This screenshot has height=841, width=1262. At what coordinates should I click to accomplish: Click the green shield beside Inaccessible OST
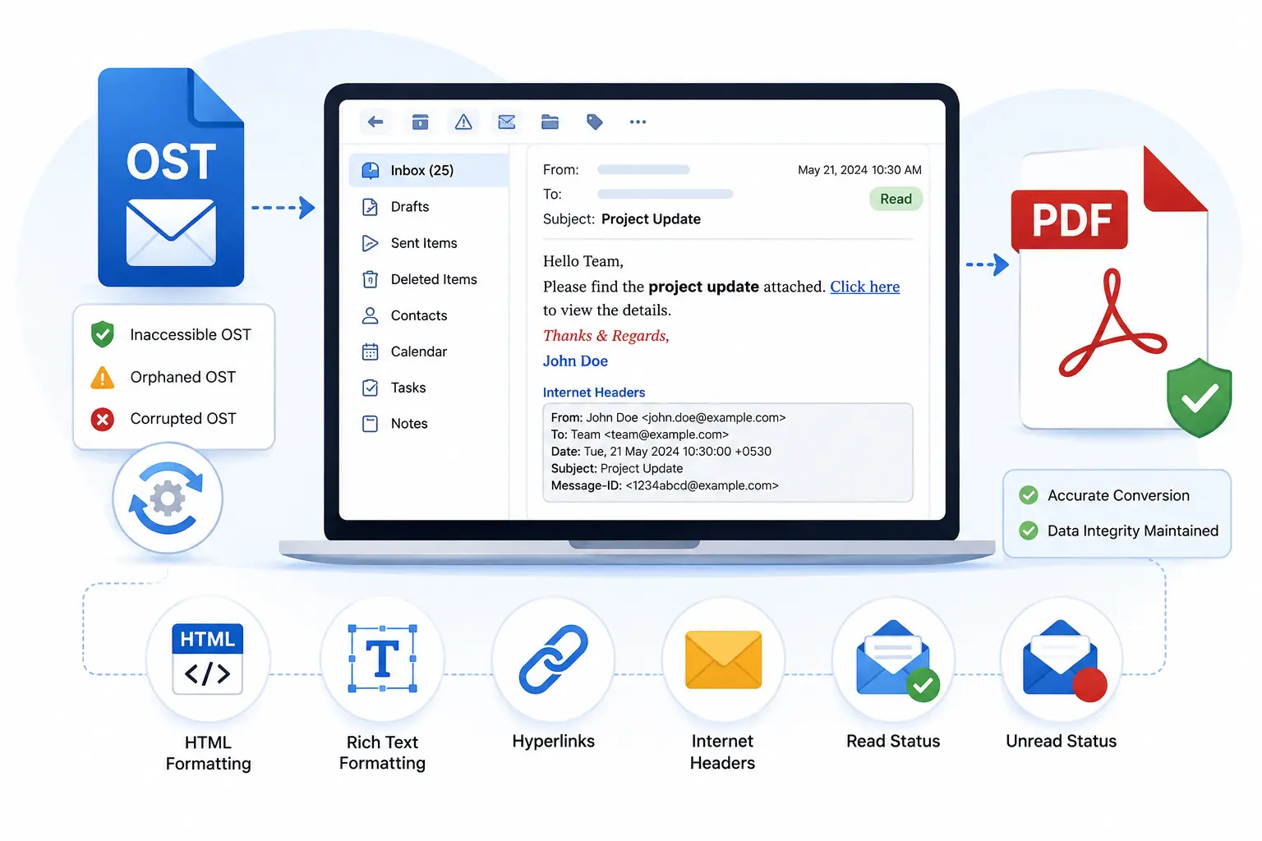click(103, 334)
